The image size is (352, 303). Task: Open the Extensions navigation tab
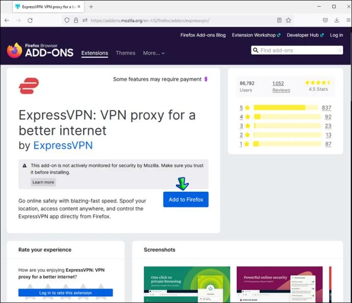pos(95,53)
